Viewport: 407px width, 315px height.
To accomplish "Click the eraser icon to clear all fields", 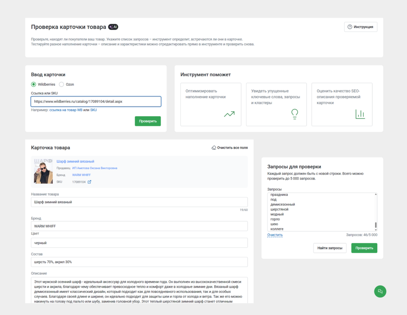I will pos(214,148).
